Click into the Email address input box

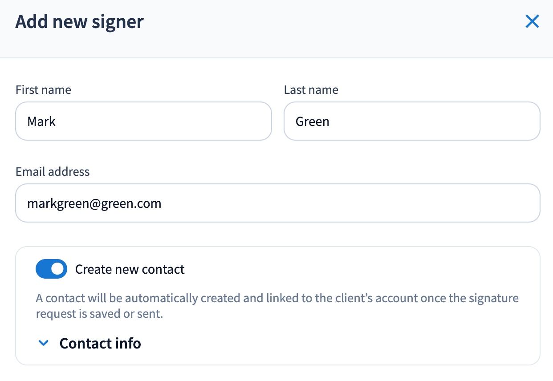278,203
